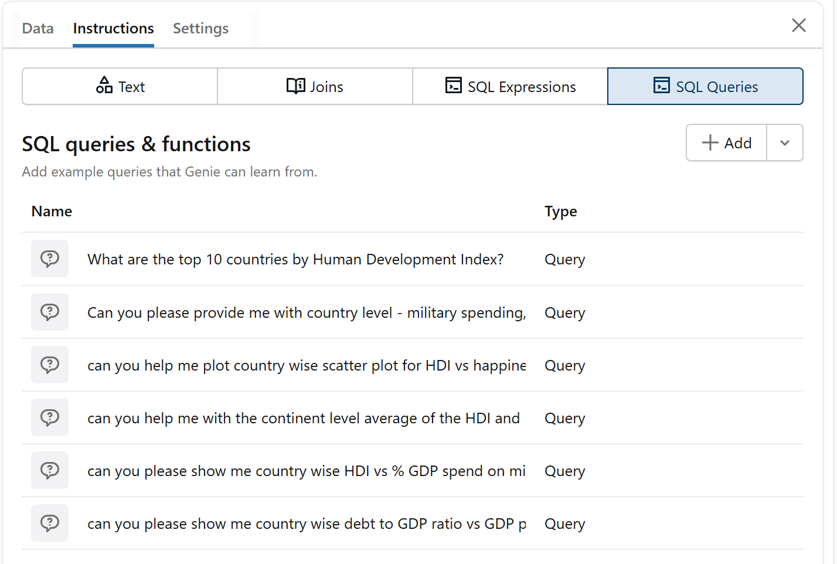
Task: Open the Settings tab
Action: pos(200,28)
